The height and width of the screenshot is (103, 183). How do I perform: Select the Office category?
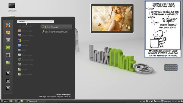click(x=22, y=50)
